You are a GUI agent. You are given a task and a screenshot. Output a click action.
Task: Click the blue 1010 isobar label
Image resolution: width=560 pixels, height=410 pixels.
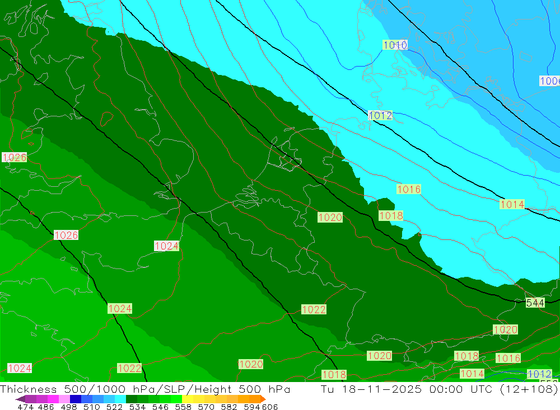395,45
